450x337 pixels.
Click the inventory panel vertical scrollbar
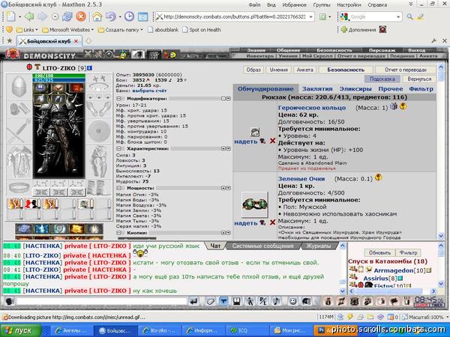coord(441,151)
